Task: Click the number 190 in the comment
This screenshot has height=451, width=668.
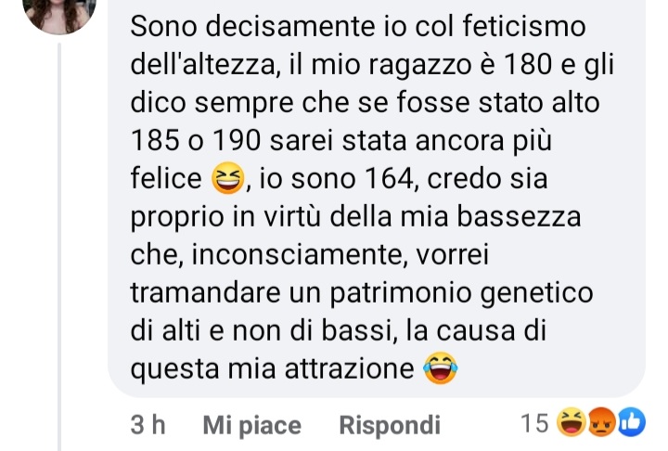Action: (237, 141)
